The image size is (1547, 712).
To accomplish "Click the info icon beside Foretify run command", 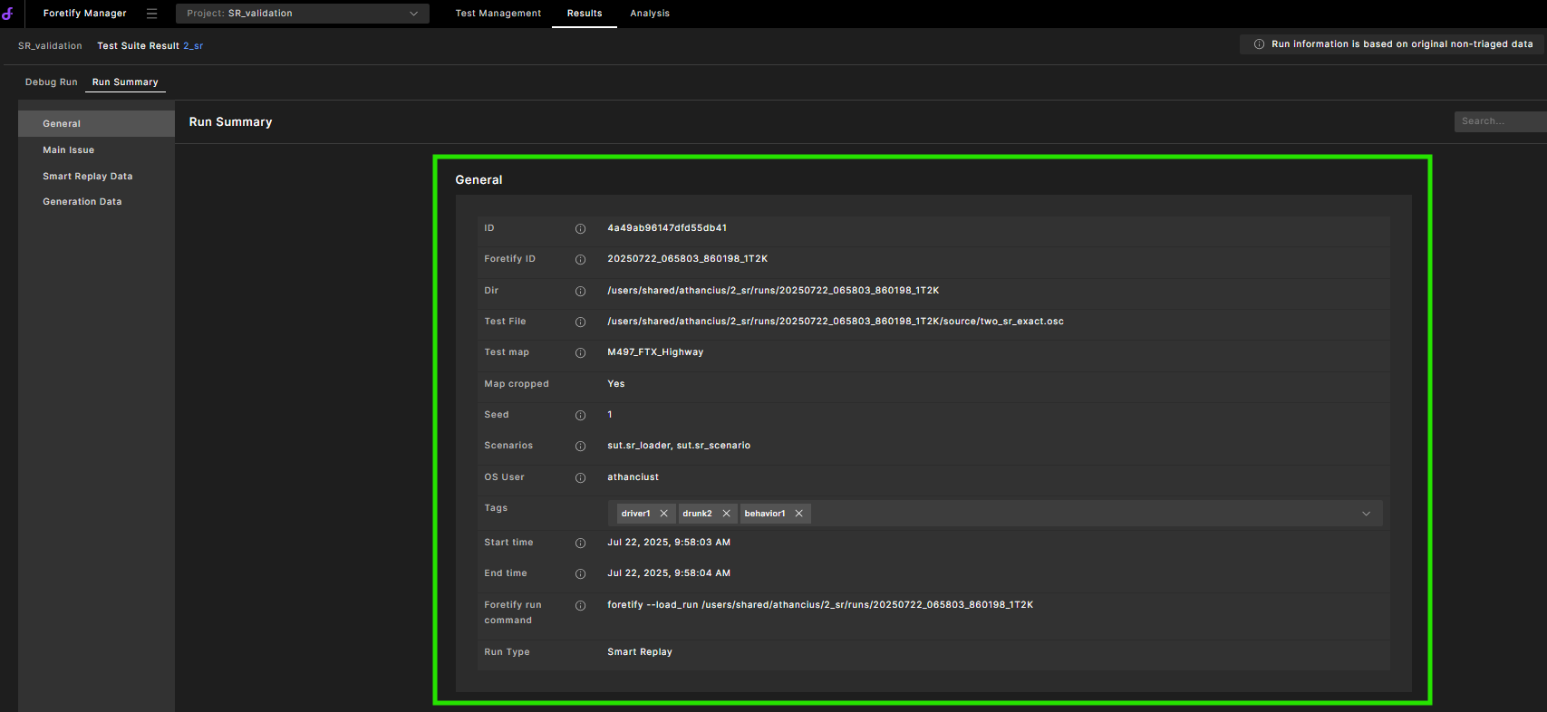I will pyautogui.click(x=580, y=606).
